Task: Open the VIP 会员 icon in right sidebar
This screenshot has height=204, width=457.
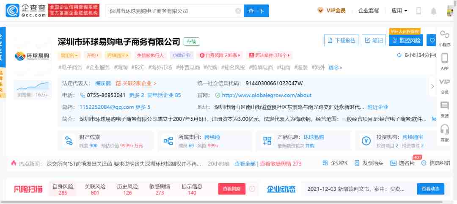Action: tap(444, 82)
